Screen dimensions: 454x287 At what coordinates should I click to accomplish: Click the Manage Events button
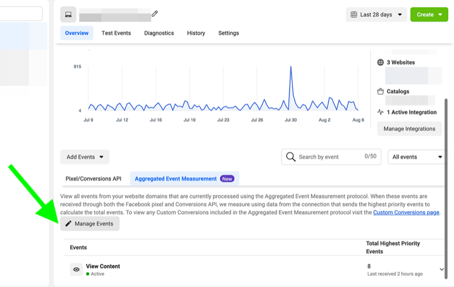click(x=90, y=224)
